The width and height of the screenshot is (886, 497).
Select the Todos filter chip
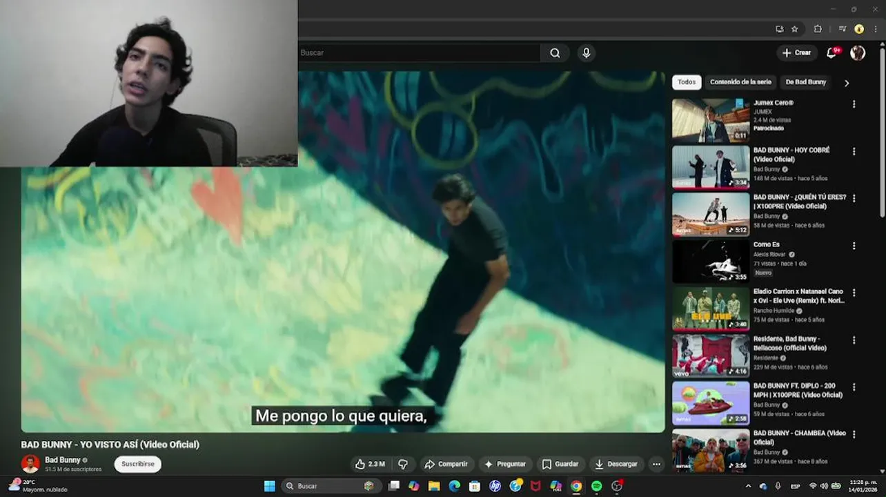(687, 82)
